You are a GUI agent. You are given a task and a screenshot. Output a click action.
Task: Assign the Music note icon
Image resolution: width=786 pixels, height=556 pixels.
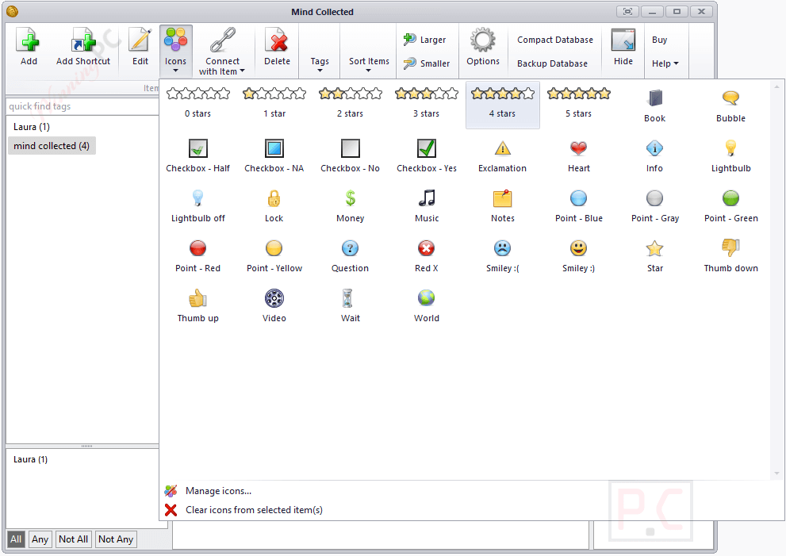[427, 205]
